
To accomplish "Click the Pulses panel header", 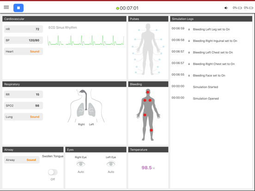I will (x=148, y=19).
